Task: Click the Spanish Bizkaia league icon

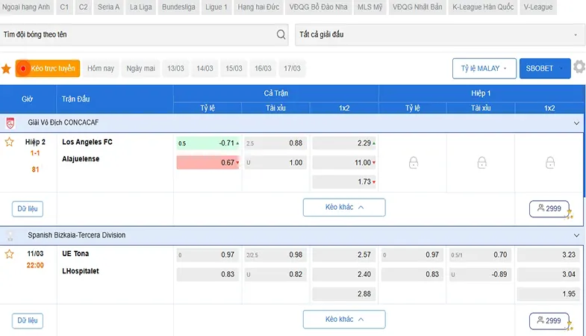Action: [x=10, y=235]
